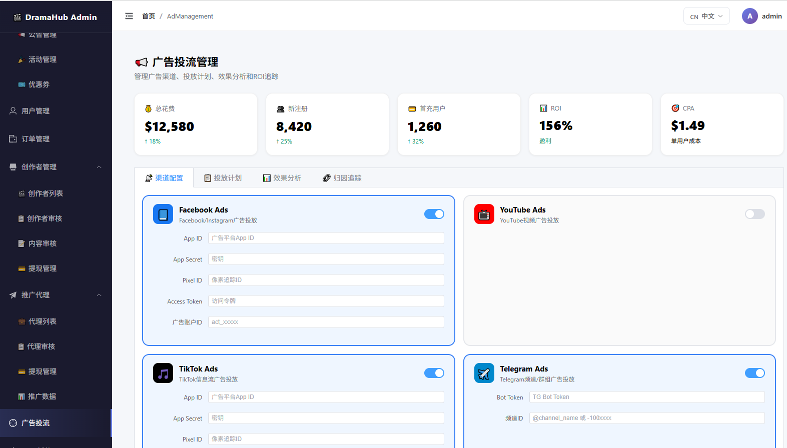
Task: Open the 效果分析 tab
Action: tap(282, 178)
